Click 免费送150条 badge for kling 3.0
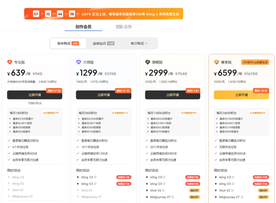 point(261,177)
